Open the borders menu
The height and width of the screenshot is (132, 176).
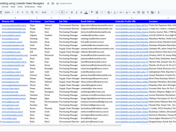click(97, 13)
